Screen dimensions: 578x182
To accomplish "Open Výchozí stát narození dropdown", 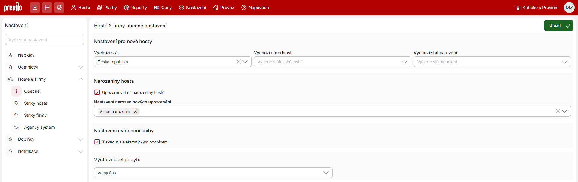I will click(492, 62).
